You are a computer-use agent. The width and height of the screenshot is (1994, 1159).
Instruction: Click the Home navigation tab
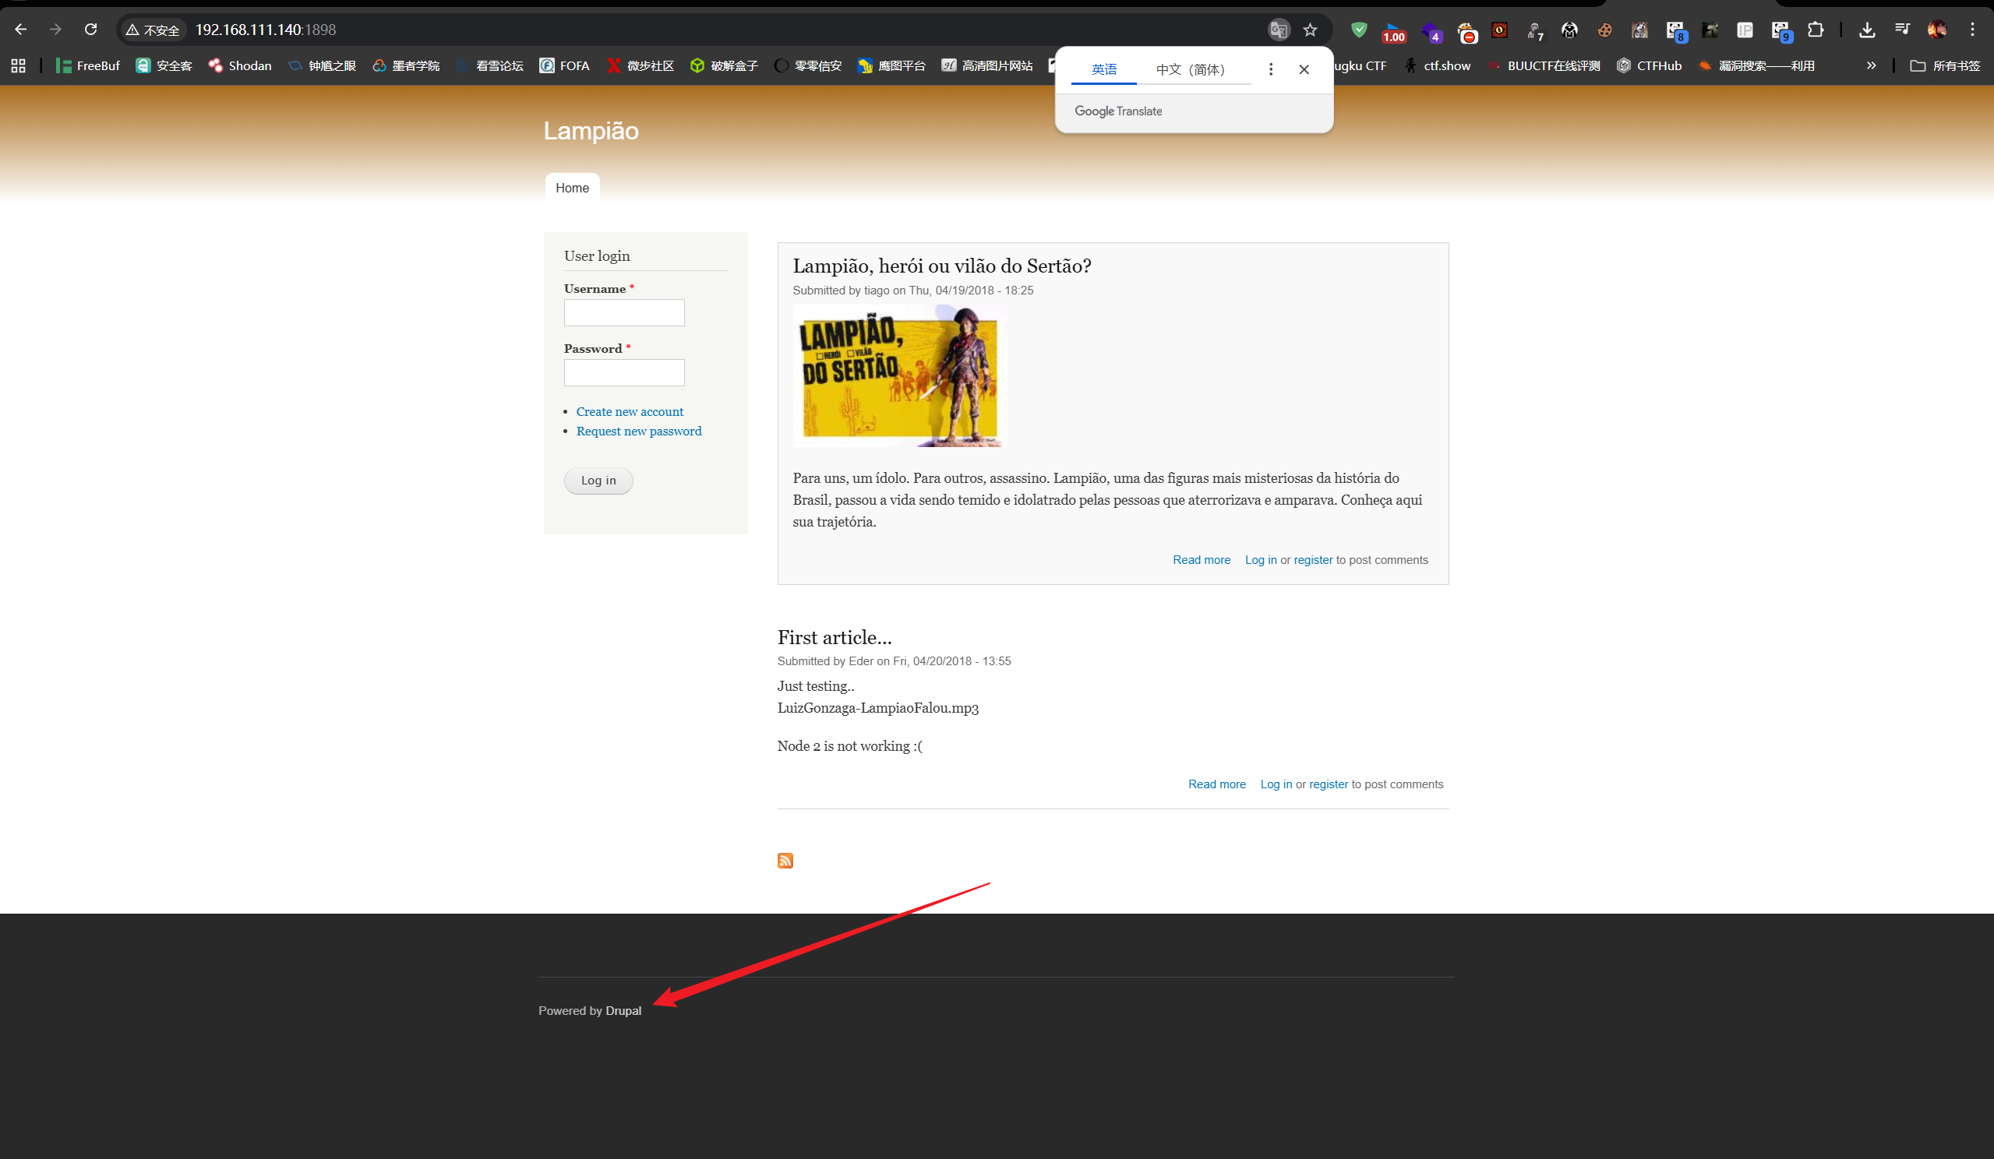[x=572, y=188]
